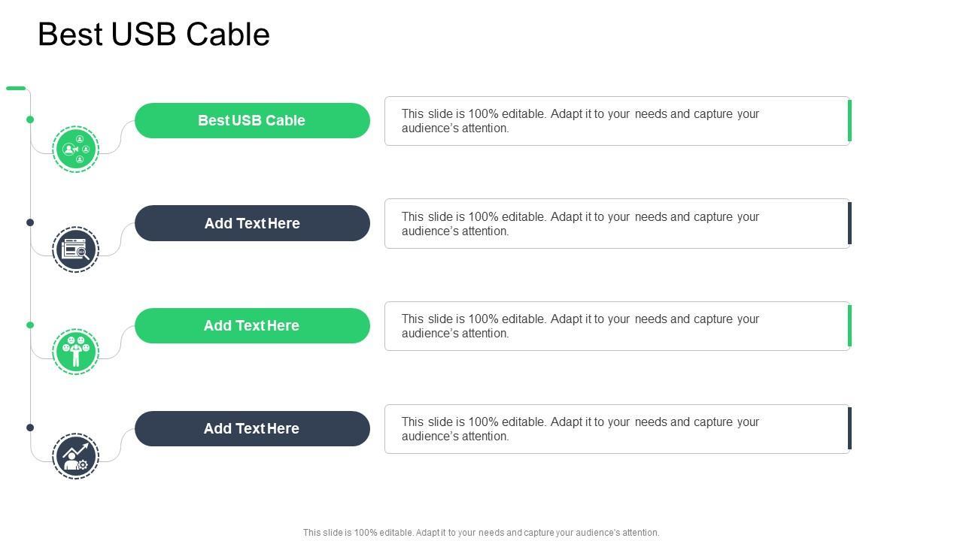Select the growth chart with gear icon
This screenshot has height=541, width=963.
[76, 455]
